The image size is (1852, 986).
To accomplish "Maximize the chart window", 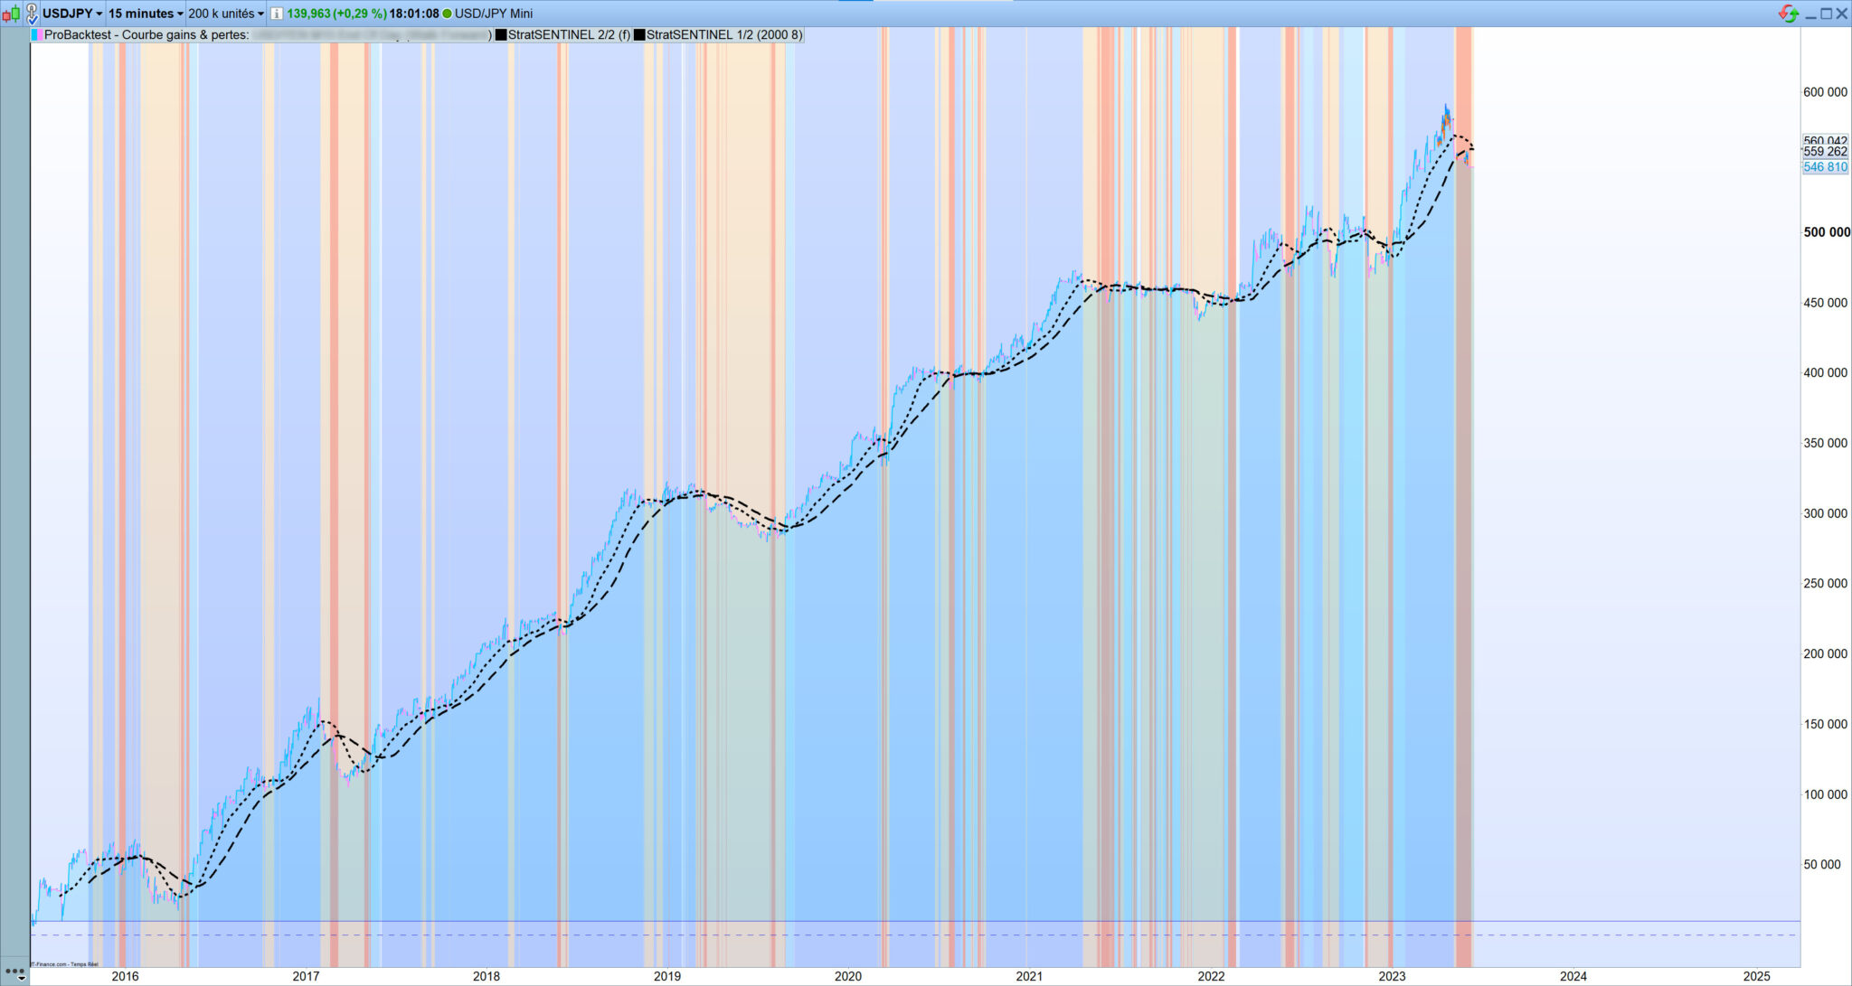I will (1826, 14).
